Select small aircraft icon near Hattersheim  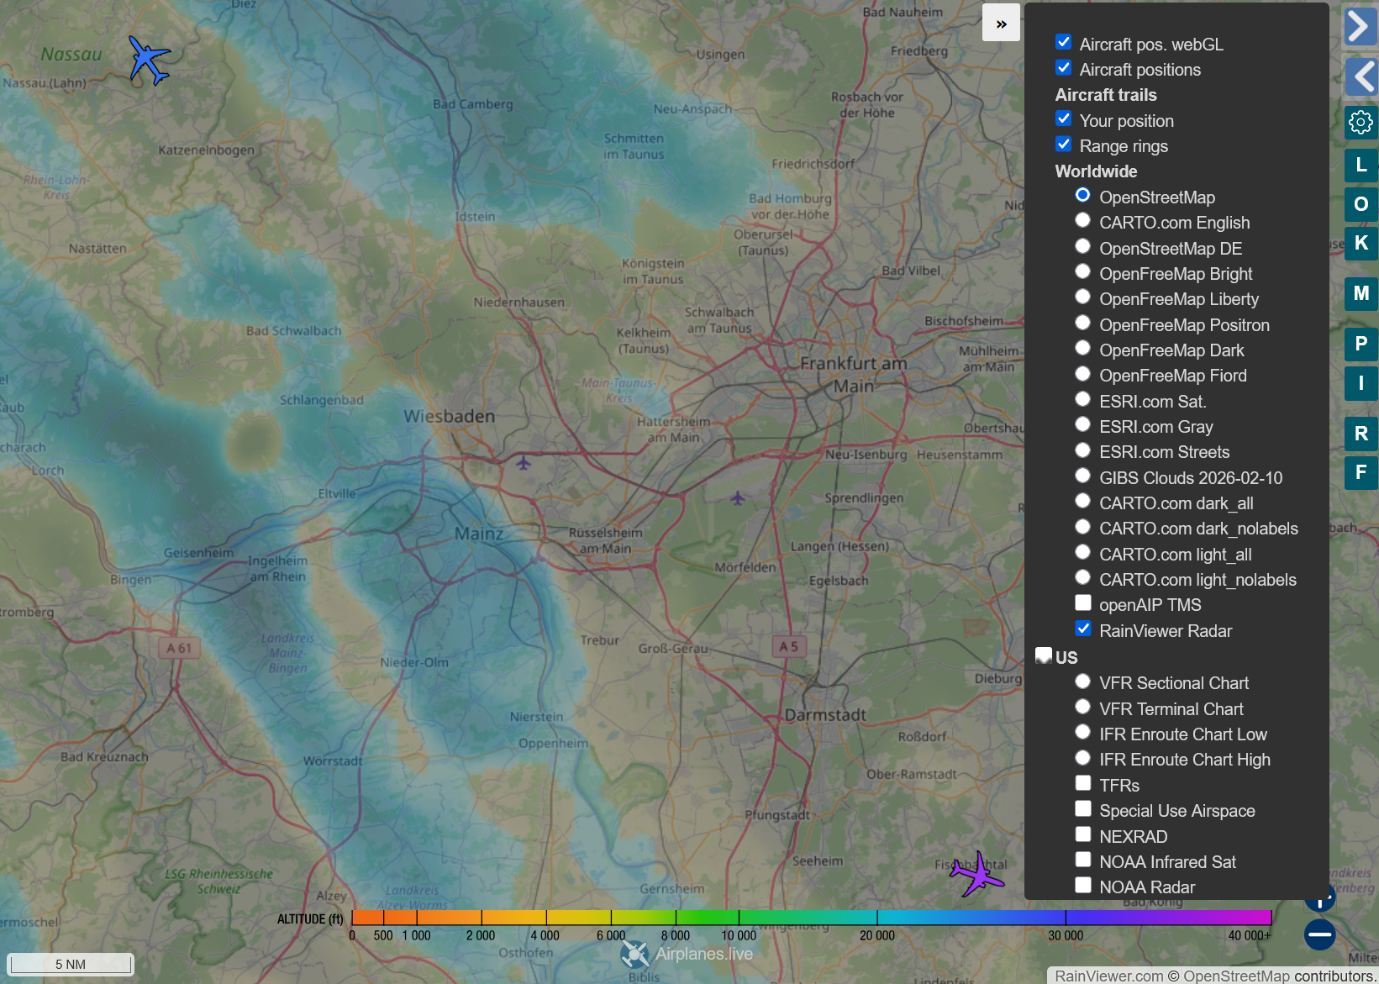point(524,463)
